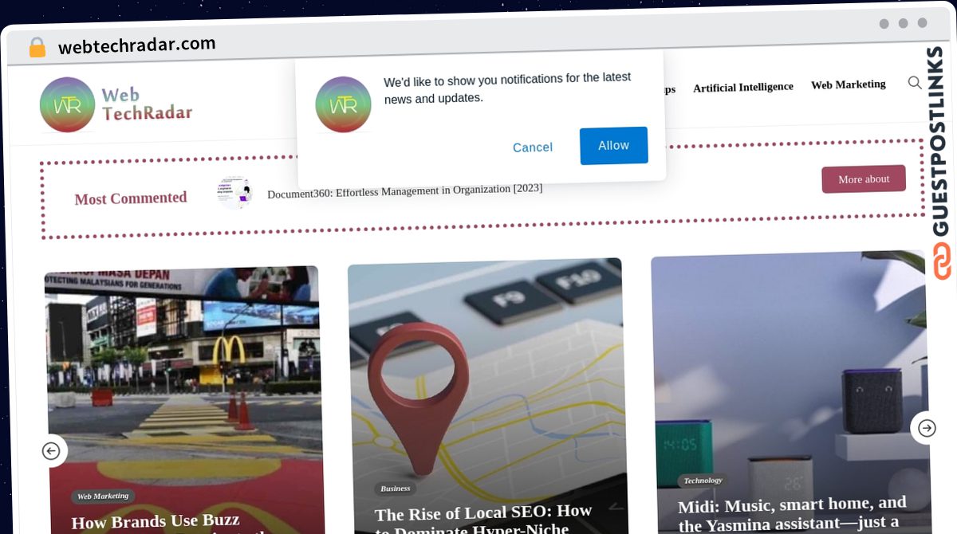
Task: Select the Technology category tag
Action: pos(703,481)
